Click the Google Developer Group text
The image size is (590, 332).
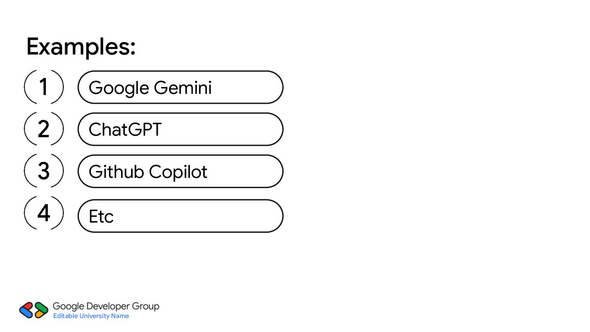(x=106, y=307)
